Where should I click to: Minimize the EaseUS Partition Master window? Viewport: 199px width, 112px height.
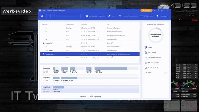coord(162,10)
